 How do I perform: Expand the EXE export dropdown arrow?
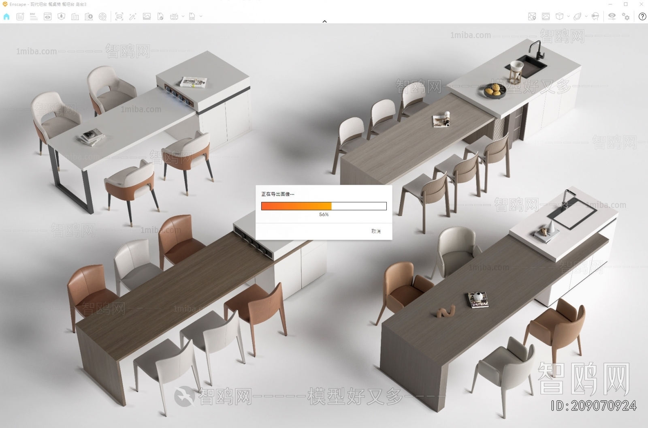click(x=201, y=17)
